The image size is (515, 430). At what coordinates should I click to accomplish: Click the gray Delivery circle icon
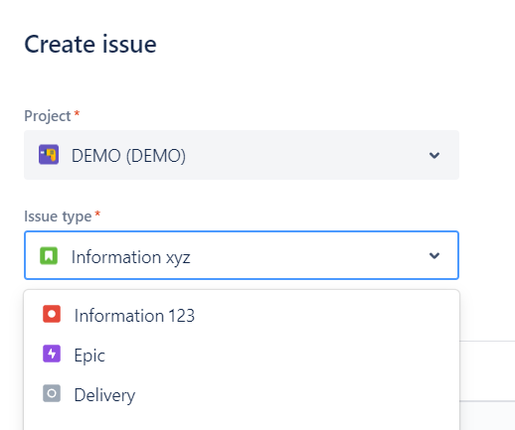[x=52, y=393]
